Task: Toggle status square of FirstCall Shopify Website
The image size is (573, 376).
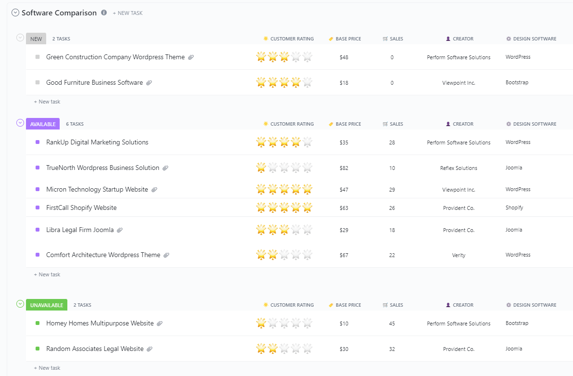Action: coord(38,207)
